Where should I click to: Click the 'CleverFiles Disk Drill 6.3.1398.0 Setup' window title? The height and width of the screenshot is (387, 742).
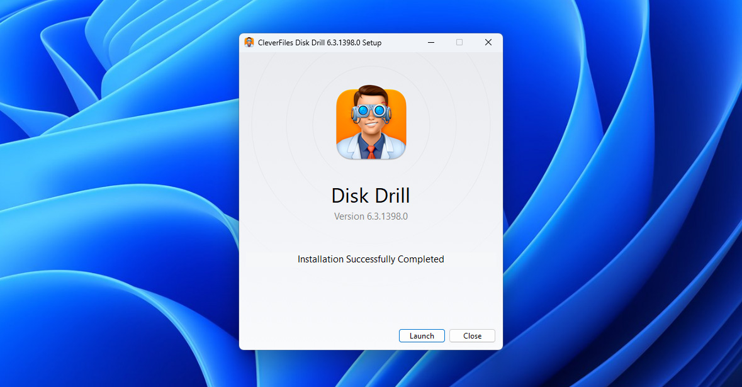click(320, 43)
